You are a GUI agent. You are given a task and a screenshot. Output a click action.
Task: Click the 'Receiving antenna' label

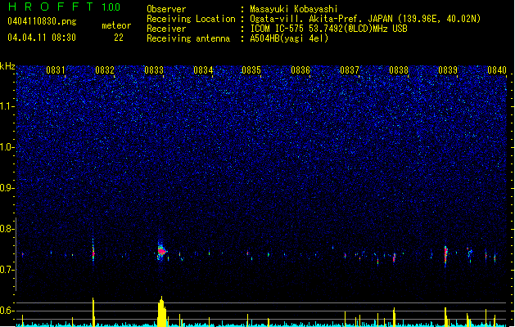[x=188, y=38]
